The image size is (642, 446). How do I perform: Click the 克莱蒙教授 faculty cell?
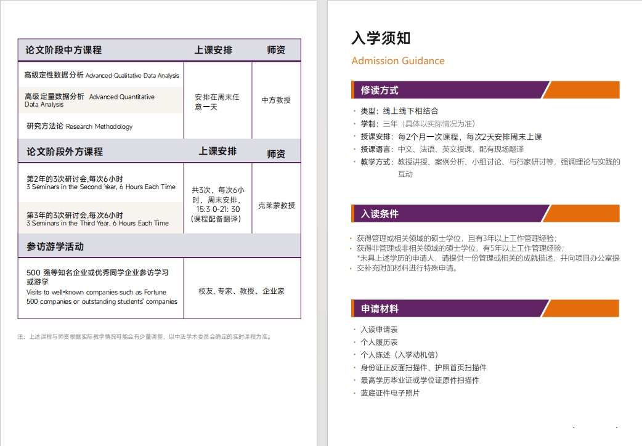277,205
